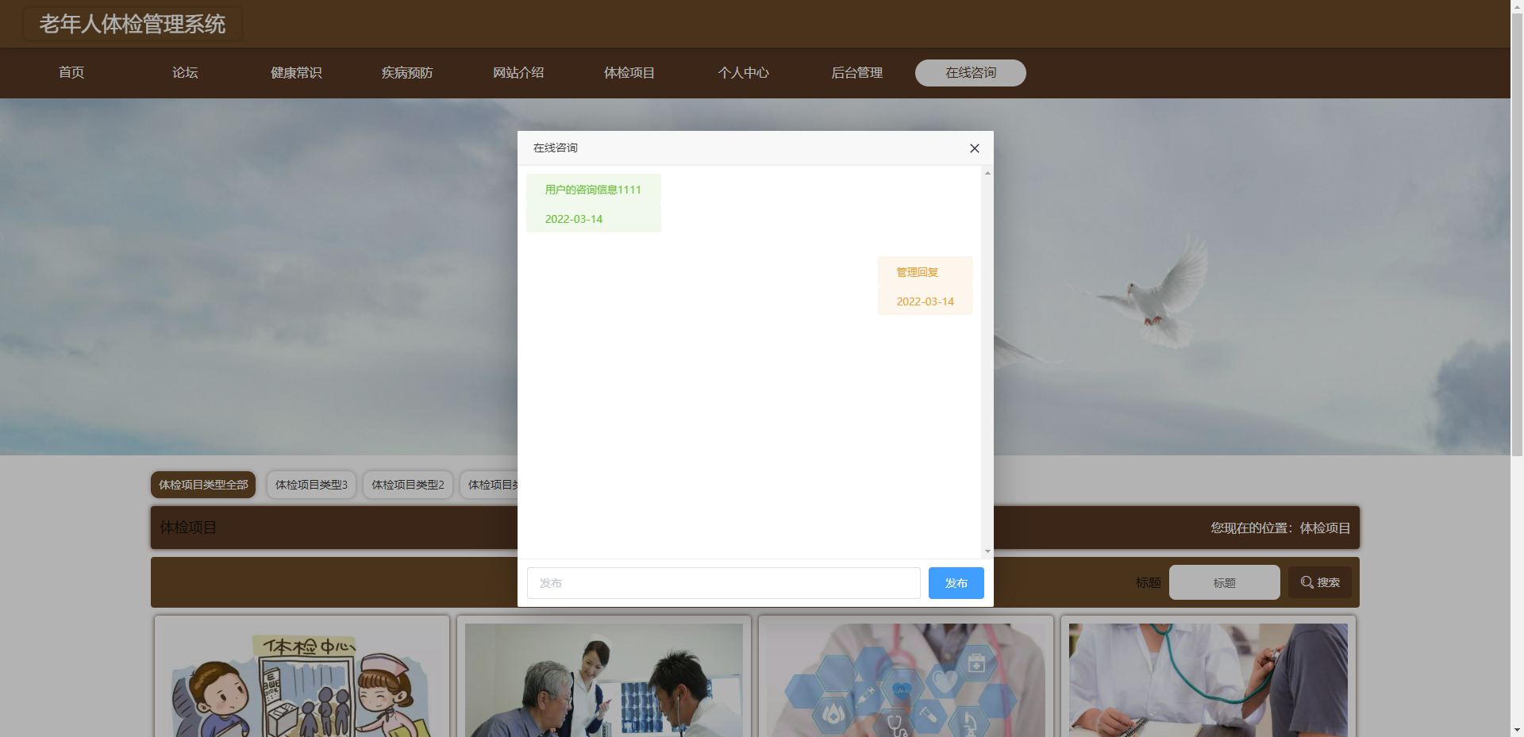Select the 体检项目类型全部 filter tab
The height and width of the screenshot is (737, 1524).
click(x=203, y=485)
